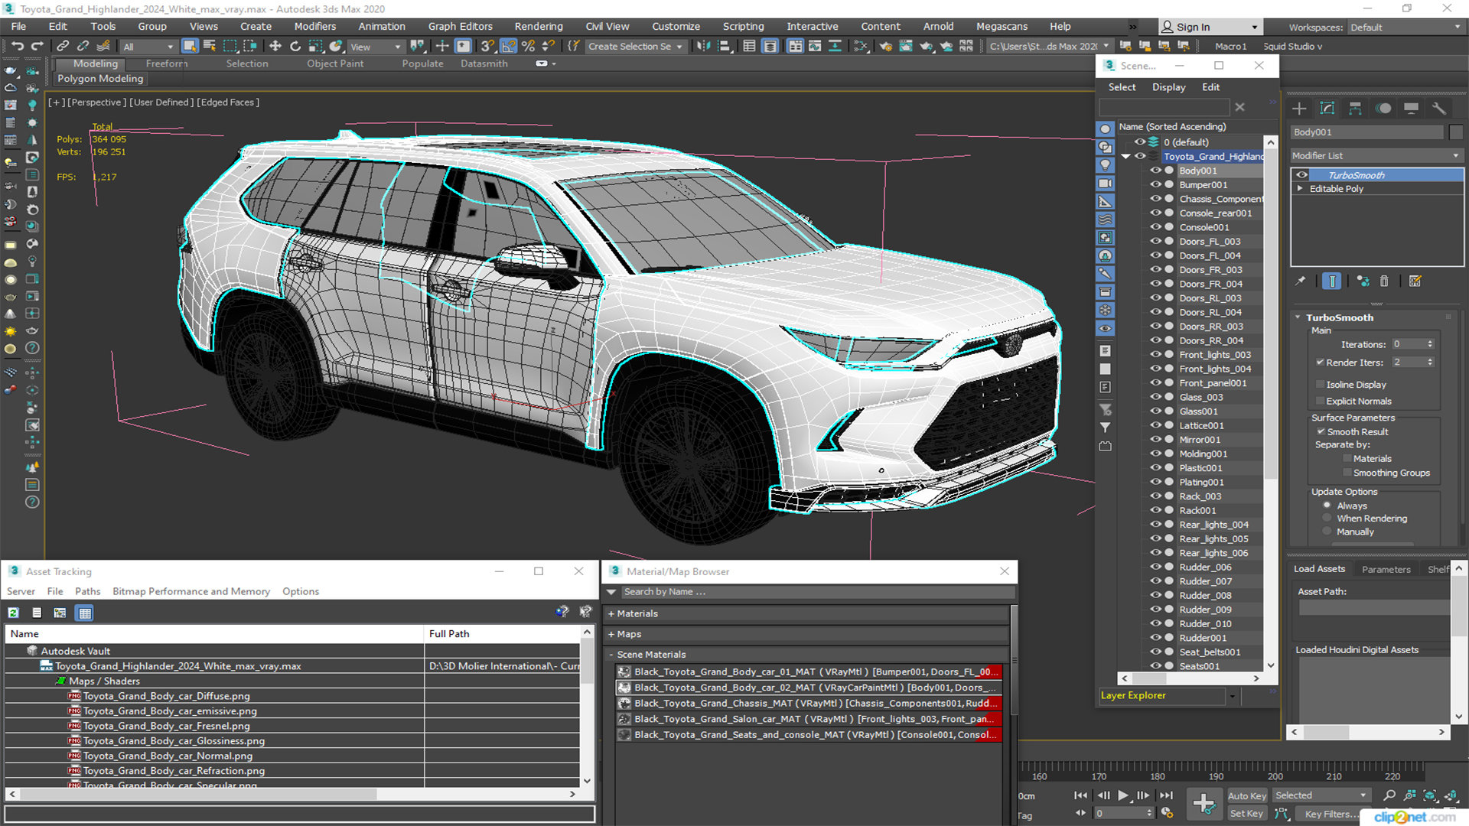
Task: Open the Scripting menu
Action: [x=743, y=27]
